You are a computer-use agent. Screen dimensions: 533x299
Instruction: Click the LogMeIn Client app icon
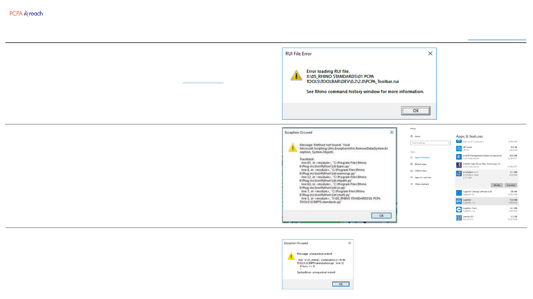[x=459, y=210]
